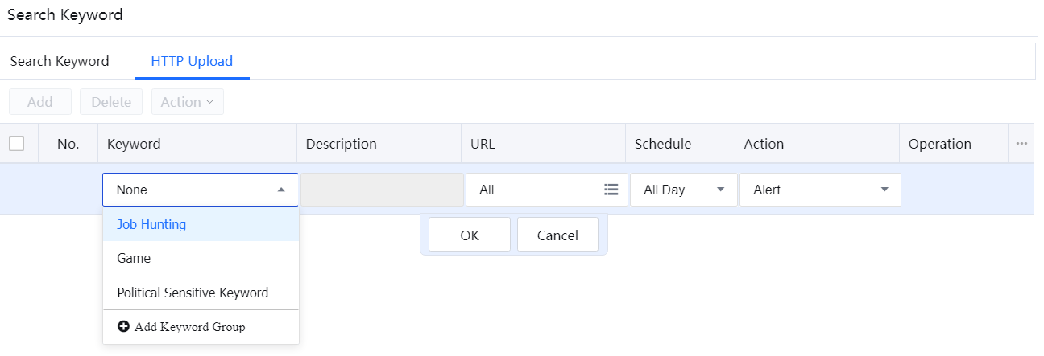Viewport: 1044px width, 356px height.
Task: Expand the Alert action dropdown
Action: click(x=820, y=190)
